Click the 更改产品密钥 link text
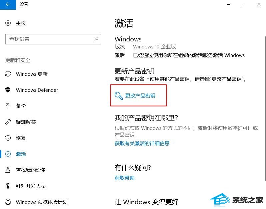The height and width of the screenshot is (209, 266). click(x=140, y=96)
